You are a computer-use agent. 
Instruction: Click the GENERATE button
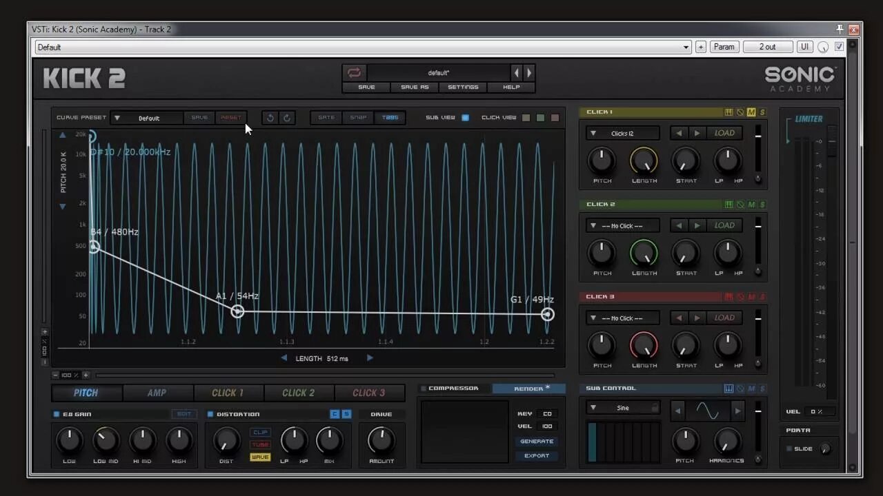coord(537,442)
